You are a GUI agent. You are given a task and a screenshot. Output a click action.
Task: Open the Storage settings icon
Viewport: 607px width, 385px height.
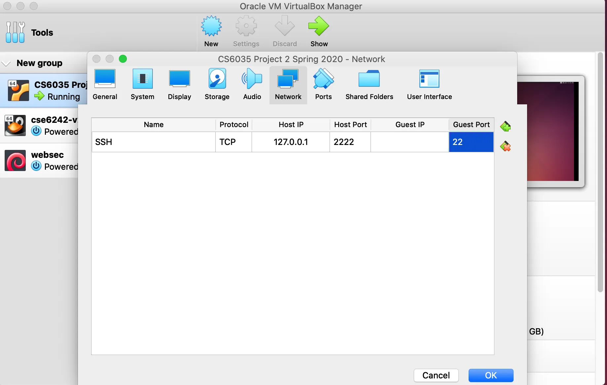click(217, 84)
